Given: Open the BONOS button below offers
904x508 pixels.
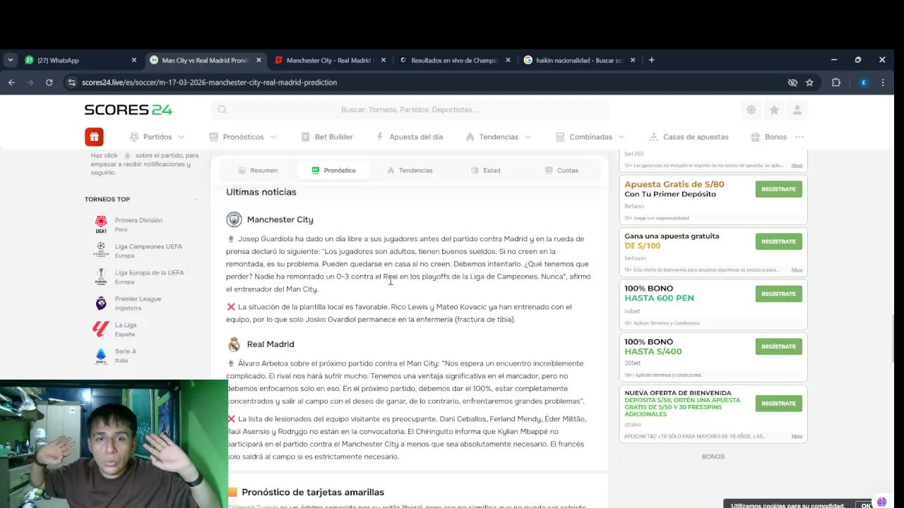Looking at the screenshot, I should [713, 456].
